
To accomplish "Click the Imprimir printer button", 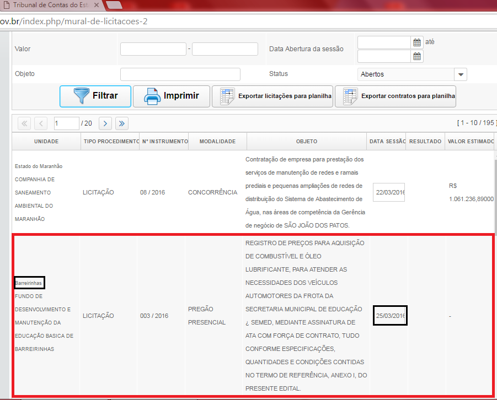I will click(172, 96).
